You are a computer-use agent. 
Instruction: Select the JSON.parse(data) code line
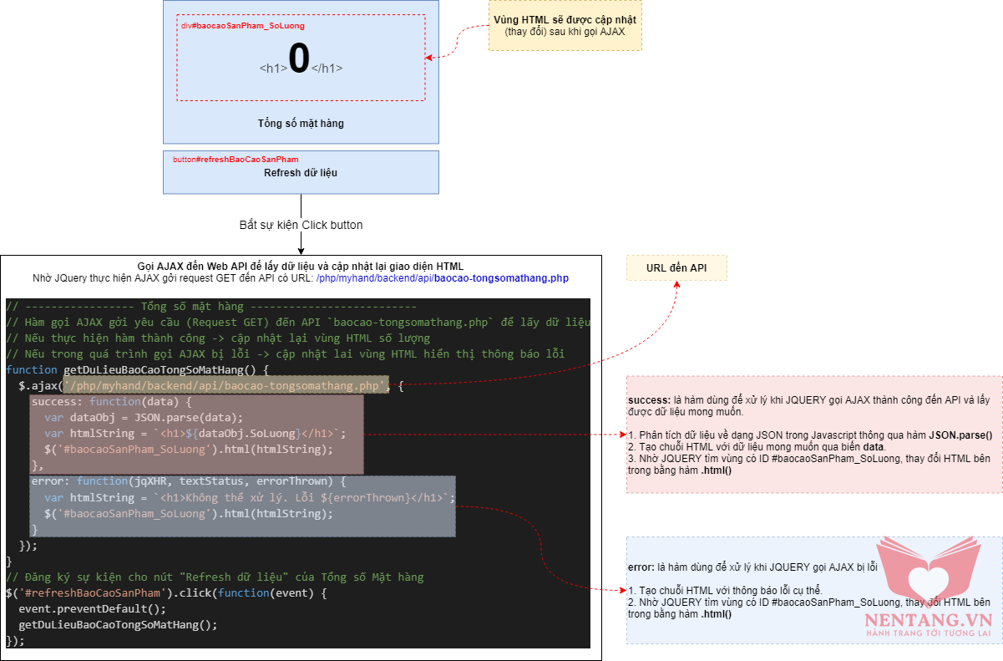(x=144, y=418)
